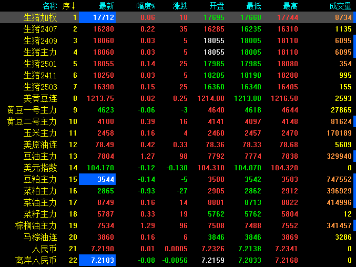The width and height of the screenshot is (356, 267).
Task: Click the 最低 column header
Action: coord(253,6)
